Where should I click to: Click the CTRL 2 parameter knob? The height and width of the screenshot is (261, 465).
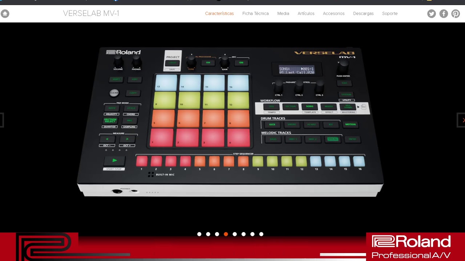[x=299, y=86]
